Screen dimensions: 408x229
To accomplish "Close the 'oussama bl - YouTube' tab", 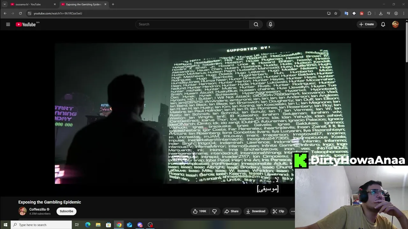I will pos(55,4).
